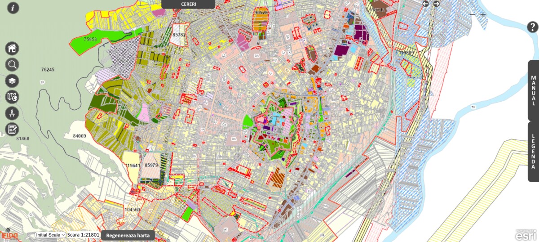Click the Regenereaza harta button
Image resolution: width=539 pixels, height=242 pixels.
click(128, 235)
